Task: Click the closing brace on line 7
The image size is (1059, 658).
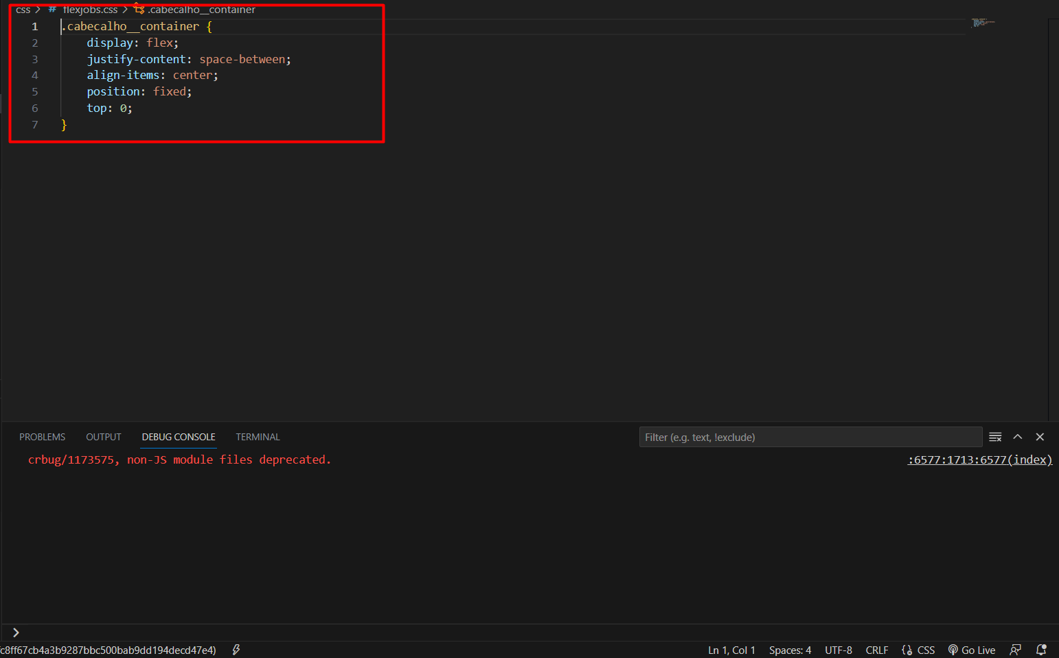Action: 64,124
